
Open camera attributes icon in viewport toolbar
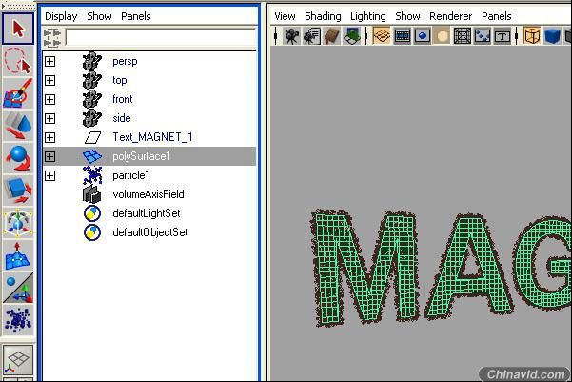(312, 36)
